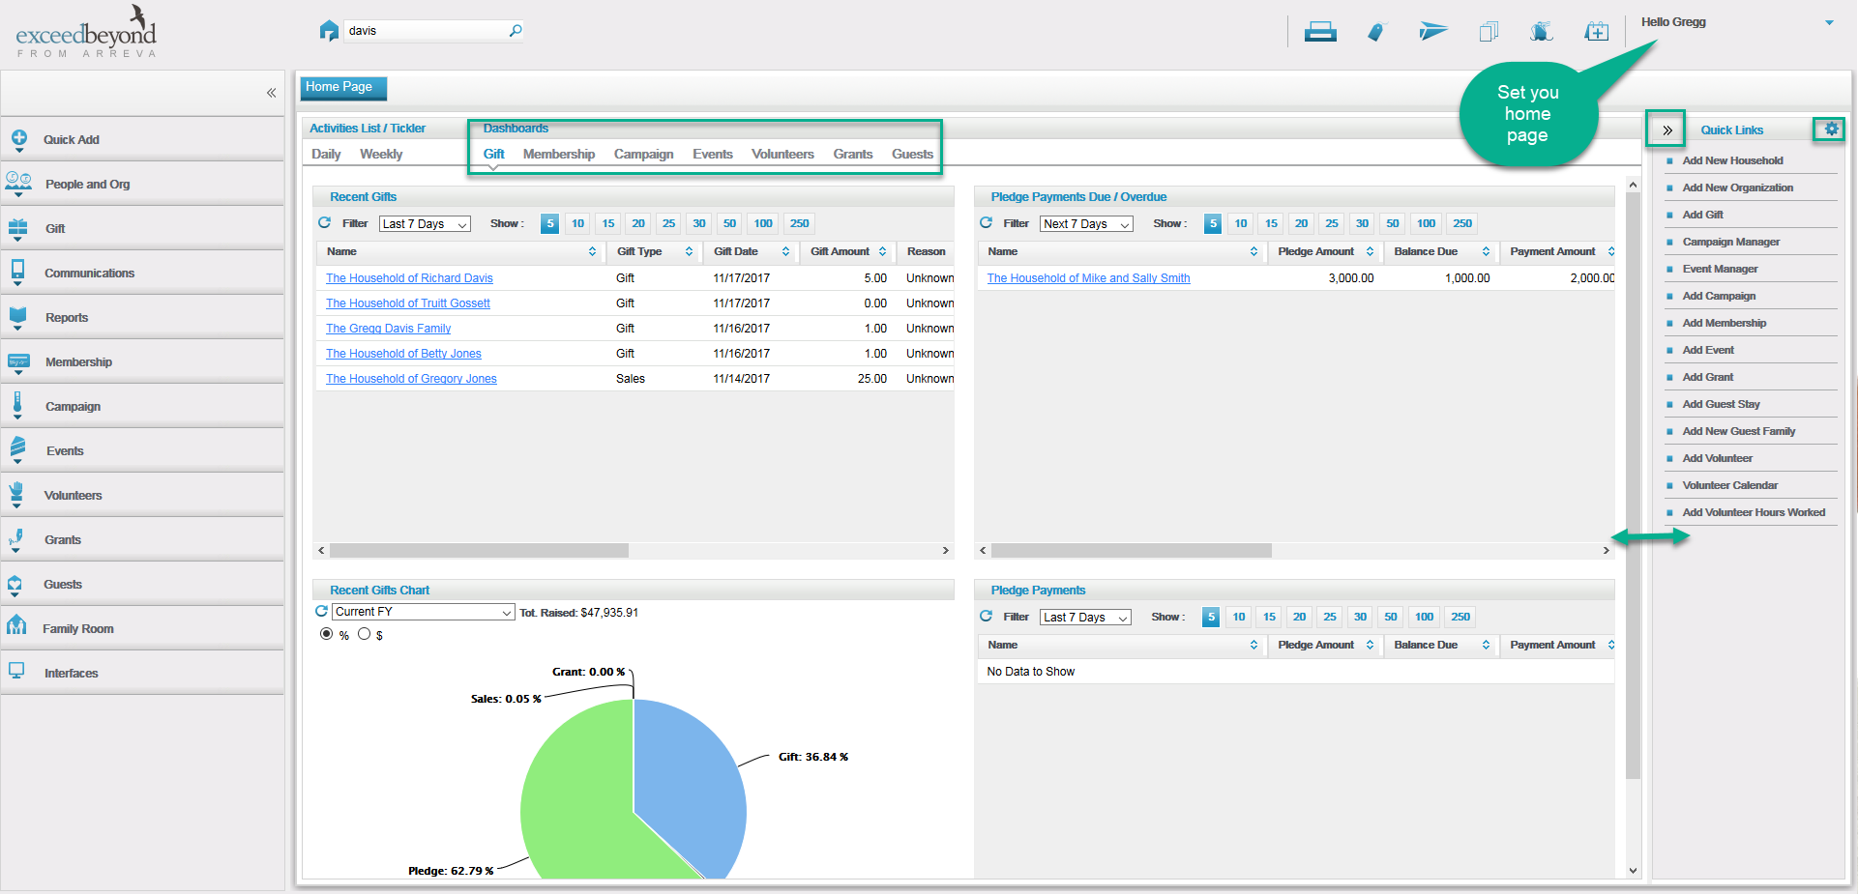Click the paper plane send icon
This screenshot has width=1858, height=894.
1432,32
